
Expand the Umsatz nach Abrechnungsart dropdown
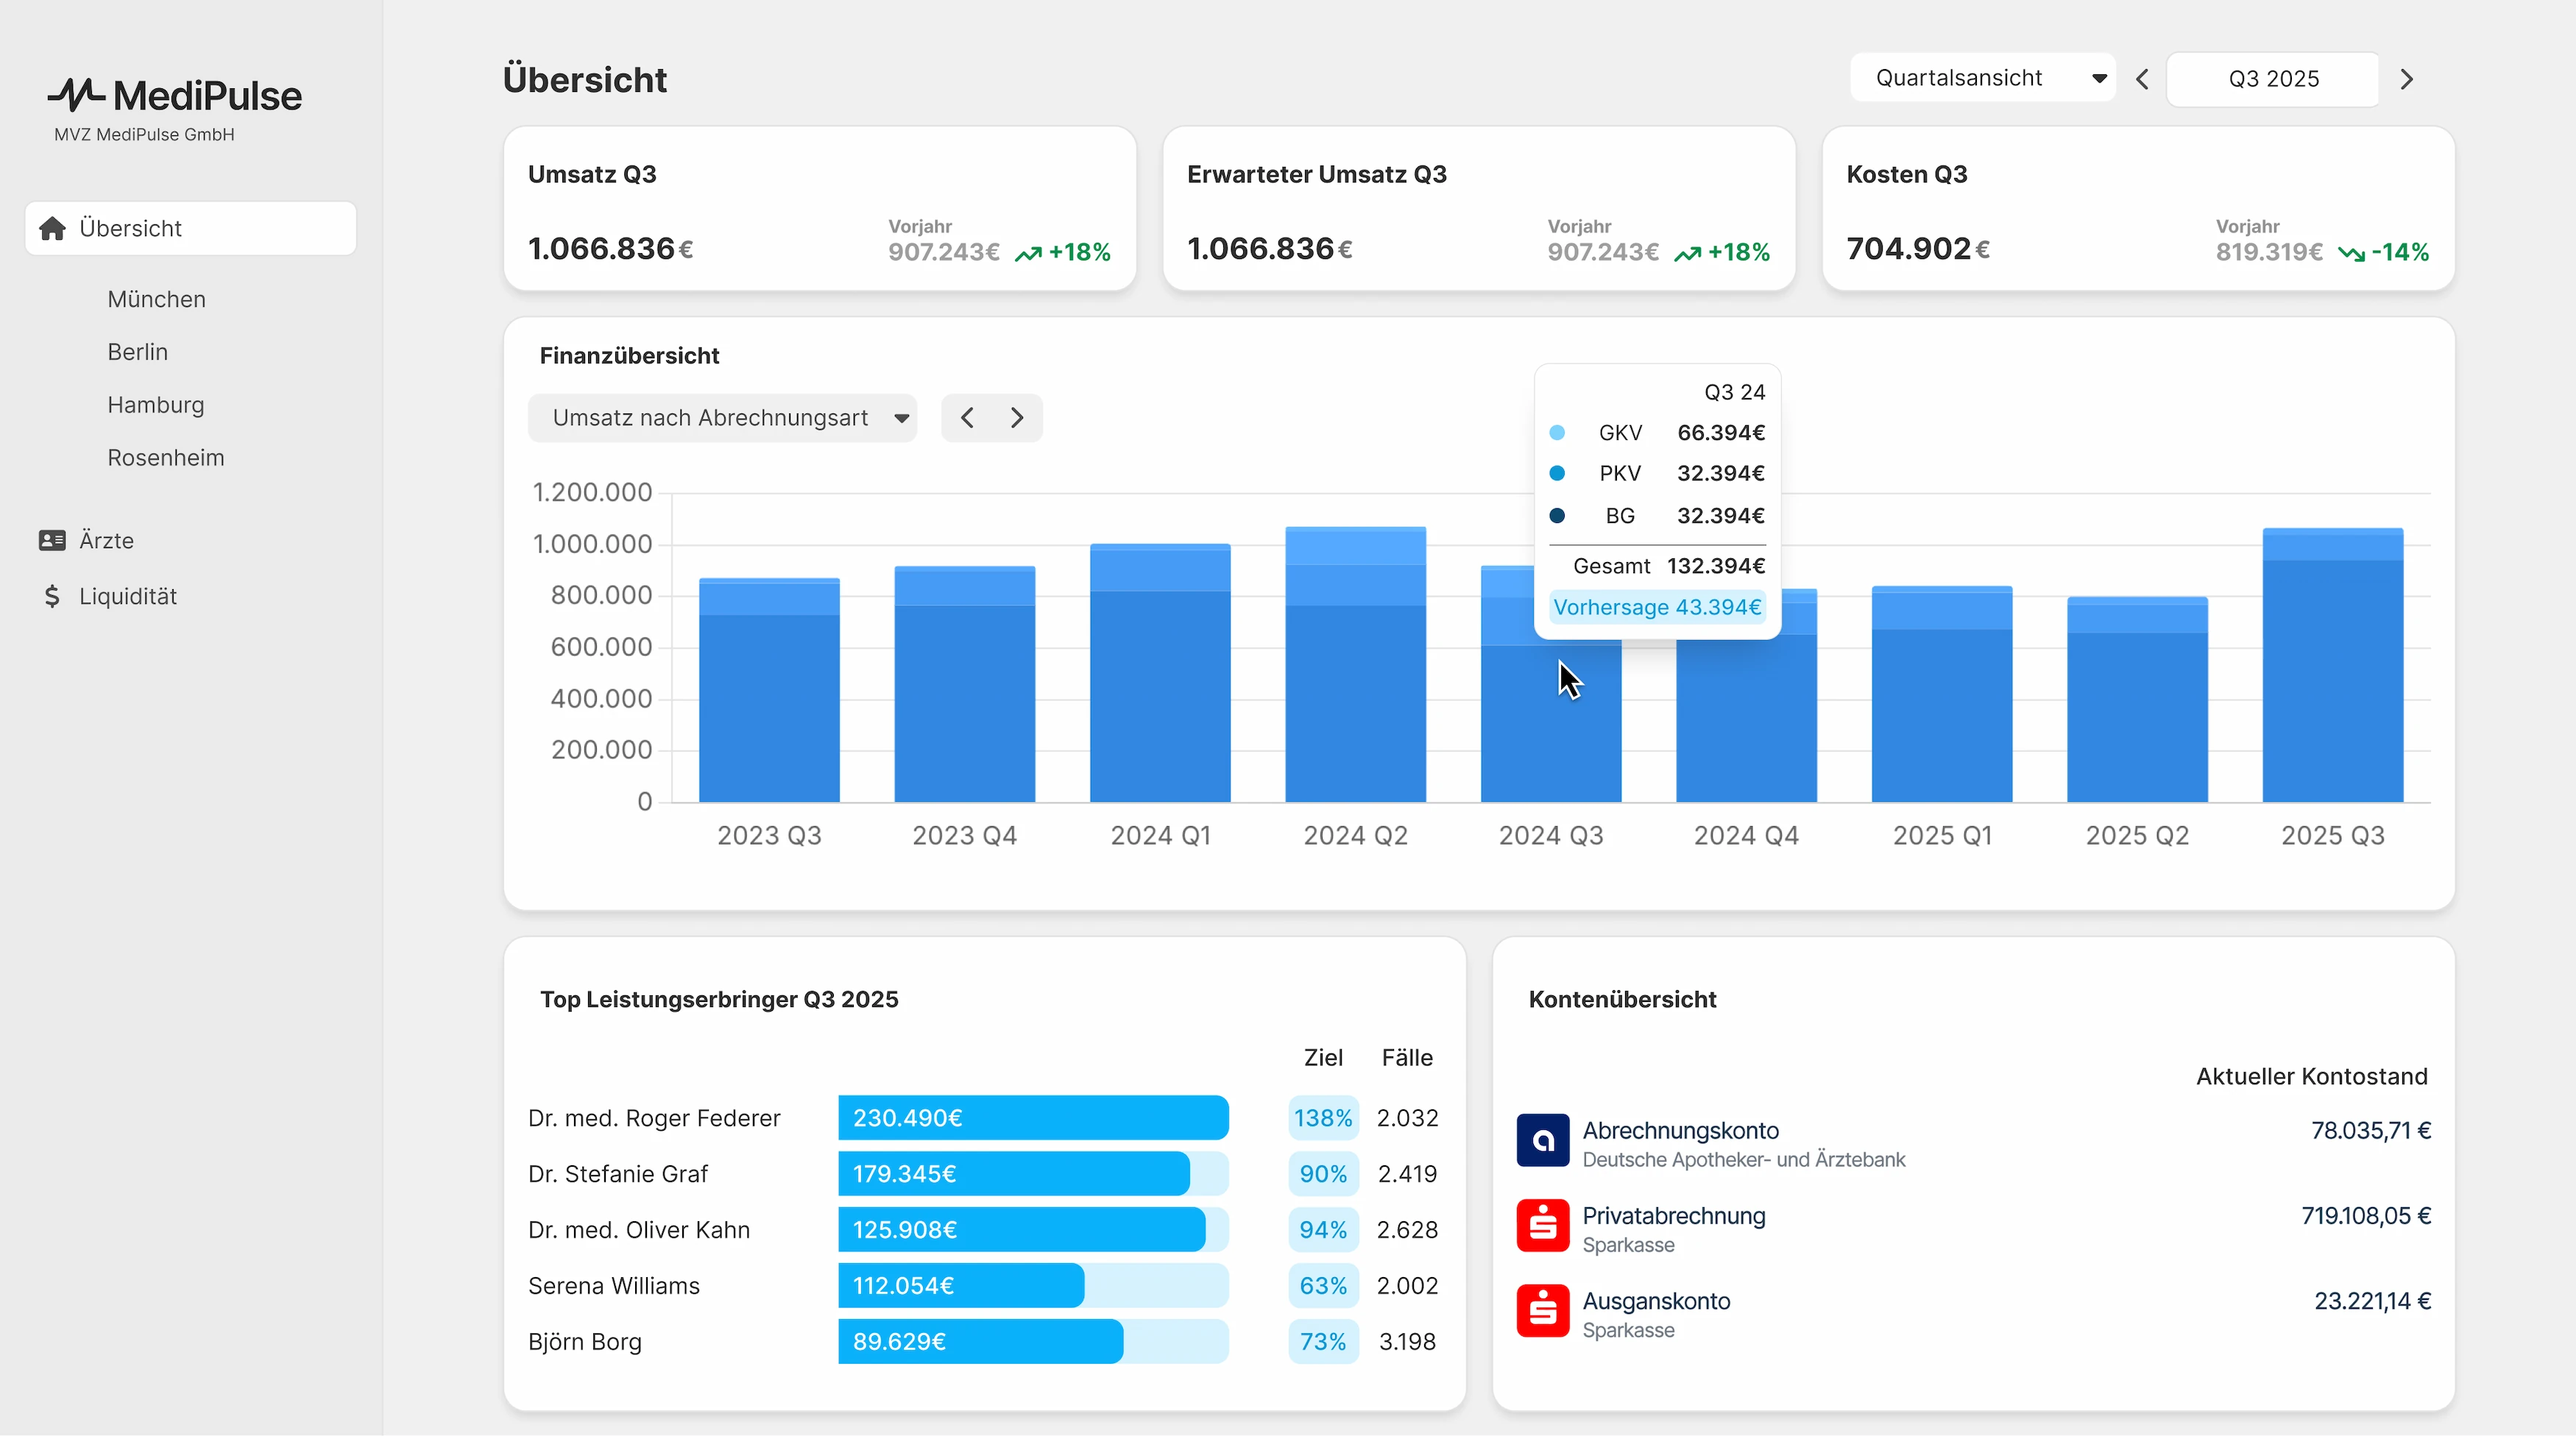(722, 418)
